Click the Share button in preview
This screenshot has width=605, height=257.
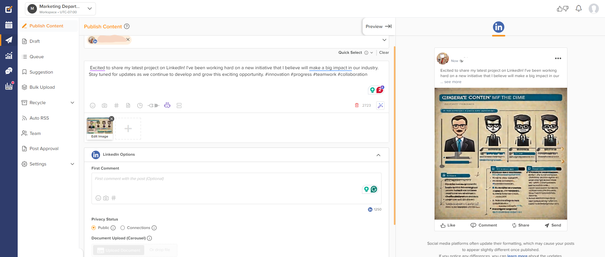tap(520, 225)
